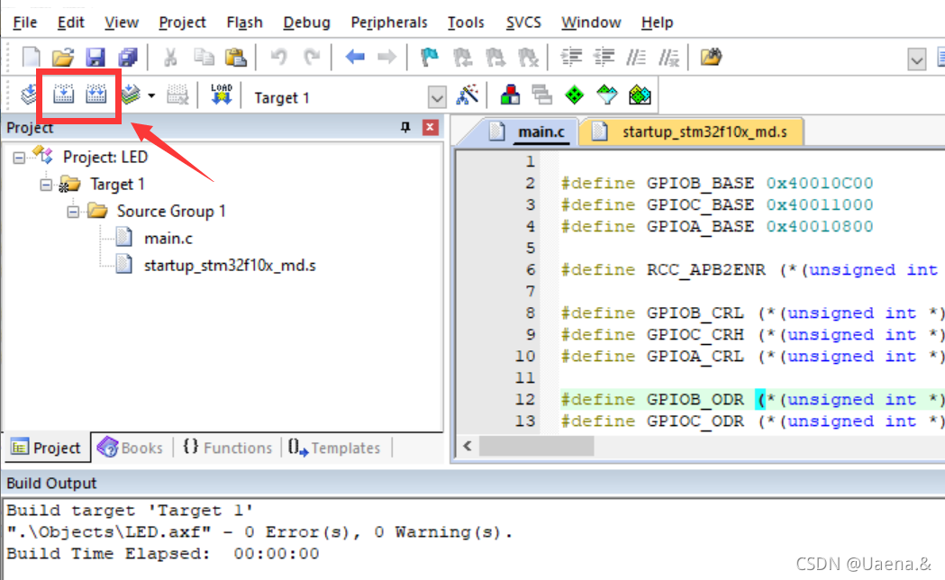The image size is (945, 580).
Task: Save all files icon
Action: coord(128,58)
